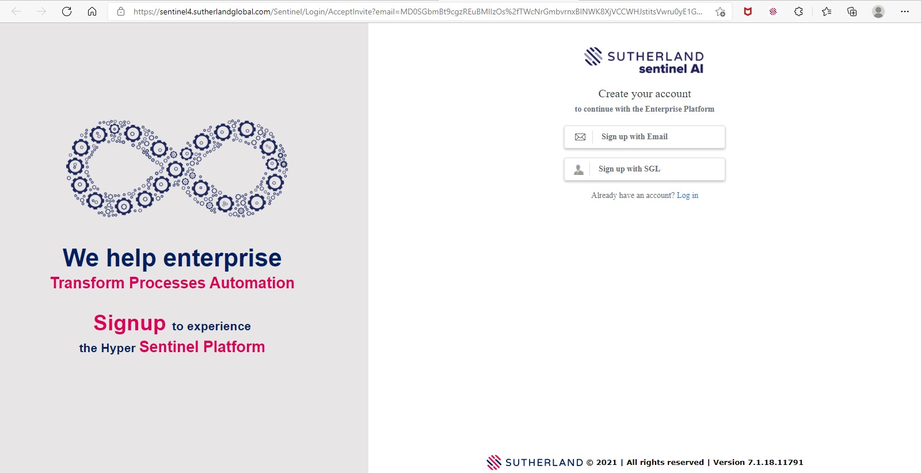This screenshot has width=921, height=473.
Task: Click 'to continue with the Enterprise Platform' text
Action: click(645, 109)
